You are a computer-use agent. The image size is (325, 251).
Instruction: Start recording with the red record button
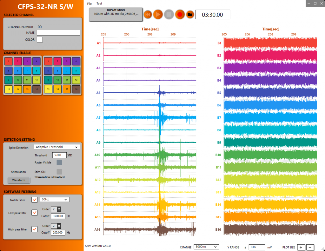point(180,15)
